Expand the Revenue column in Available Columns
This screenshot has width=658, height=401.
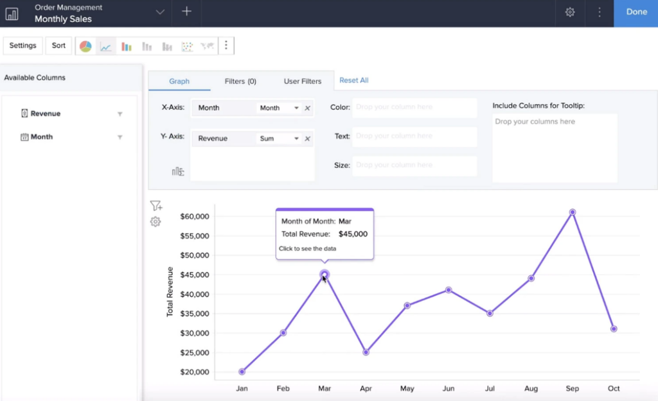(120, 114)
